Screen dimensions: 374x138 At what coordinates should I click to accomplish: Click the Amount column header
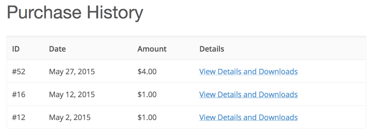(152, 49)
